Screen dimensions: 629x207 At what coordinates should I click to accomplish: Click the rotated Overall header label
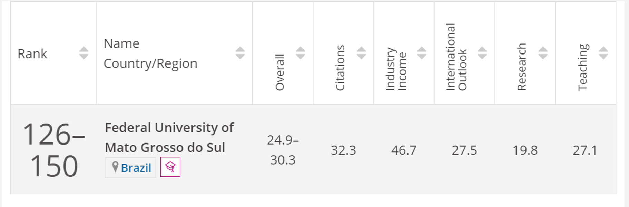(x=279, y=72)
